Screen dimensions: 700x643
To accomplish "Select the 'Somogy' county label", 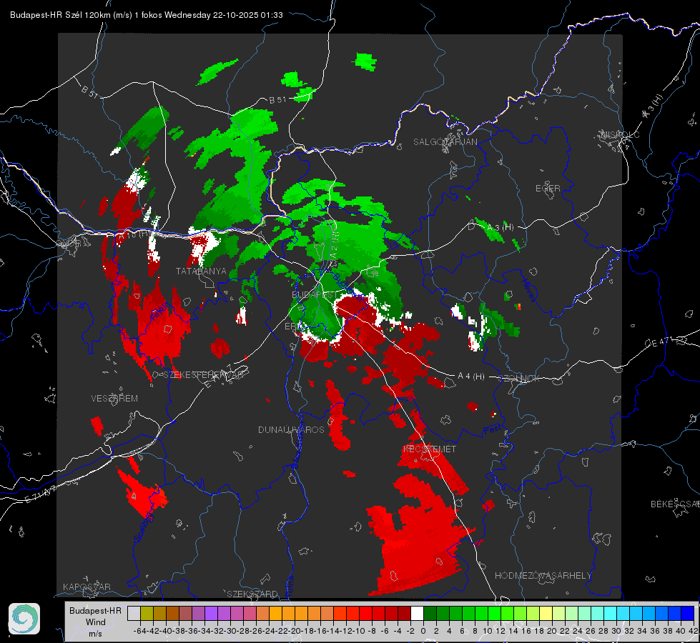I will click(143, 527).
